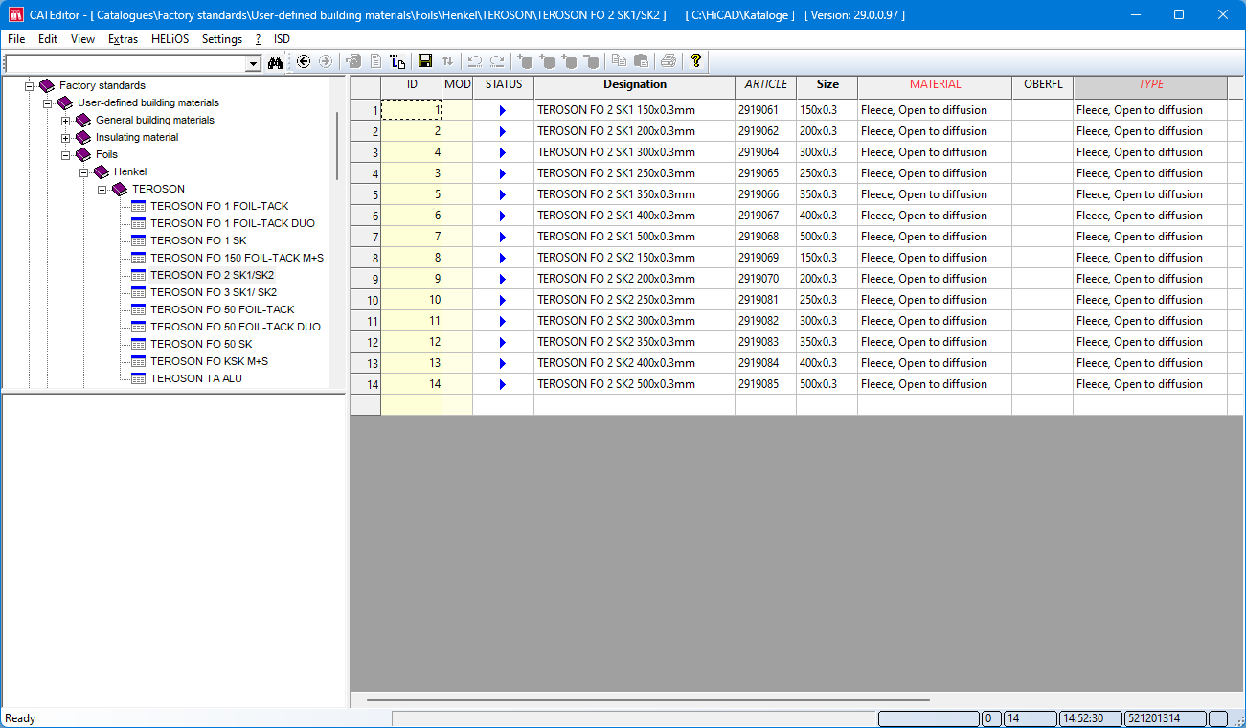Click the undo toolbar icon
This screenshot has height=728, width=1246.
(475, 61)
